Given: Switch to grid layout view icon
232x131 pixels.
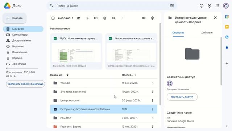Looking at the screenshot, I should pos(144,18).
